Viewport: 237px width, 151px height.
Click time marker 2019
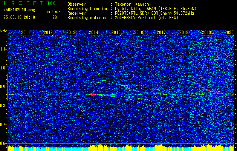[x=206, y=32]
